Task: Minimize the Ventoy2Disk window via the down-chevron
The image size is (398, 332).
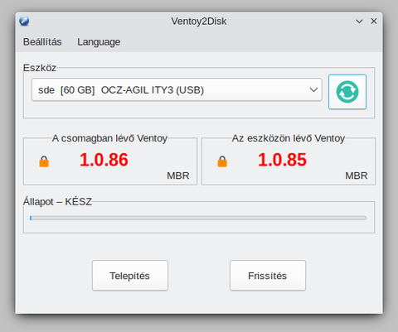Action: click(359, 22)
